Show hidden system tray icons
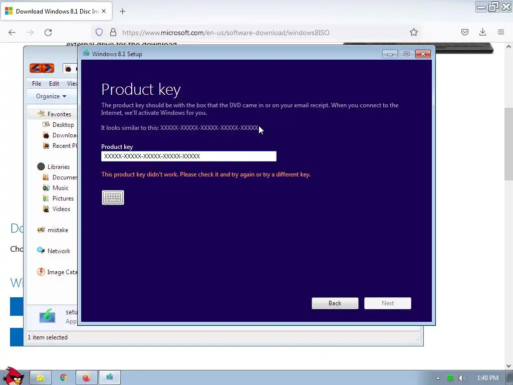 438,378
